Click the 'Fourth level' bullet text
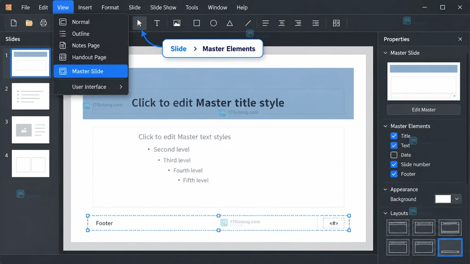The image size is (470, 264). pos(188,170)
